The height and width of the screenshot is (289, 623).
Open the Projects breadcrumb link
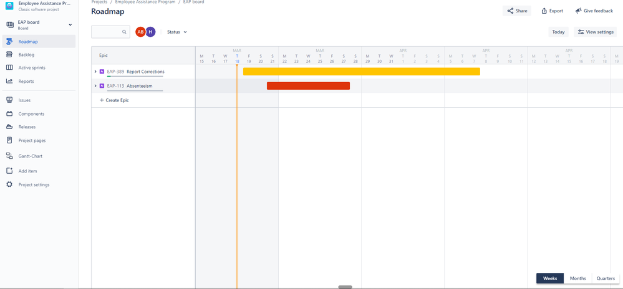coord(99,2)
